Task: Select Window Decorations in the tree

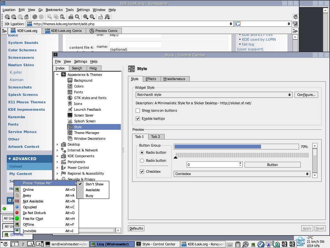Action: click(90, 139)
